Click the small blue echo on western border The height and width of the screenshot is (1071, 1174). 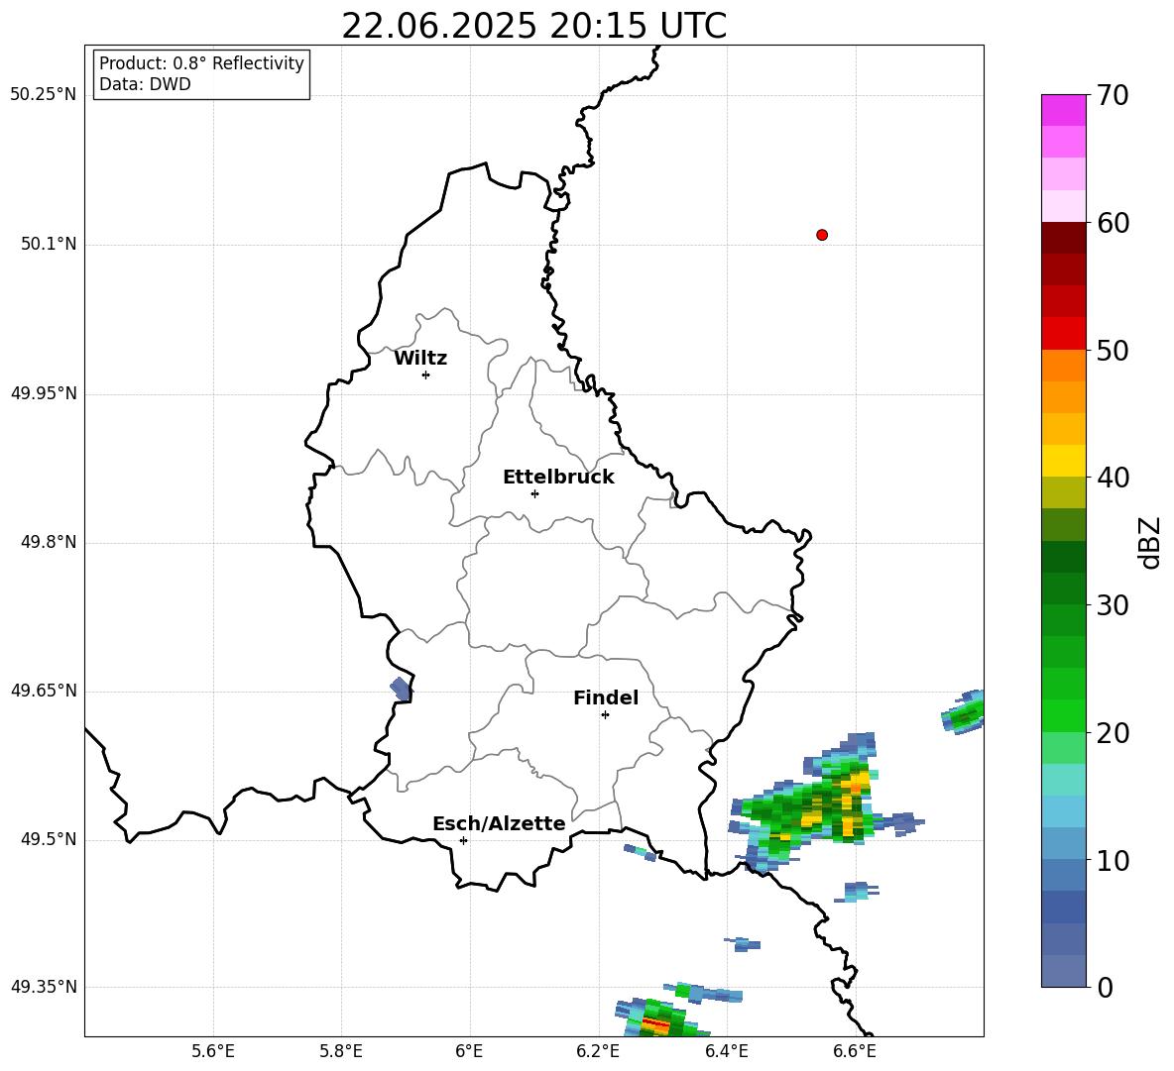(x=401, y=689)
